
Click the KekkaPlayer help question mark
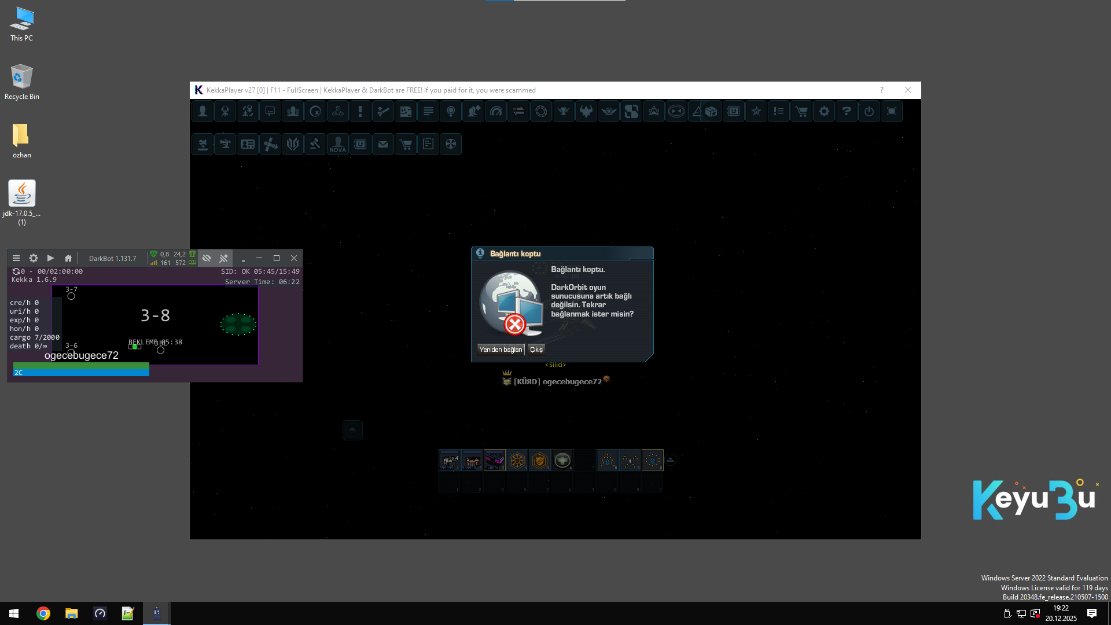(x=882, y=90)
